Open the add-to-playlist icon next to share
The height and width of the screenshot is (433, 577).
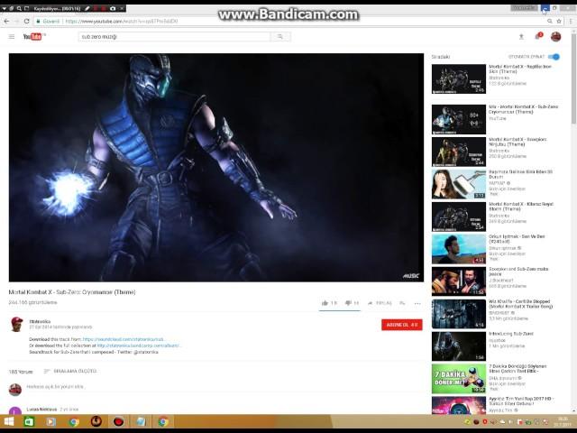click(x=403, y=303)
